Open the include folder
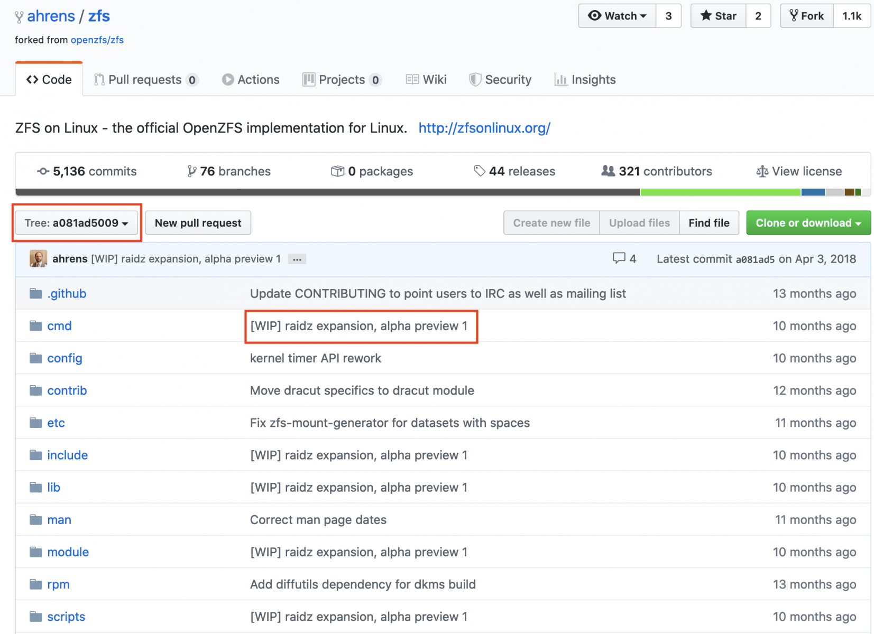The image size is (874, 634). point(68,455)
